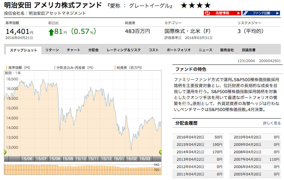Click the 14,401円 base price value
284x180 pixels.
click(x=19, y=32)
